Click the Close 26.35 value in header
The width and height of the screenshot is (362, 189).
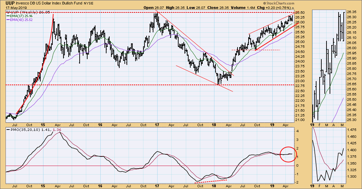coord(218,8)
